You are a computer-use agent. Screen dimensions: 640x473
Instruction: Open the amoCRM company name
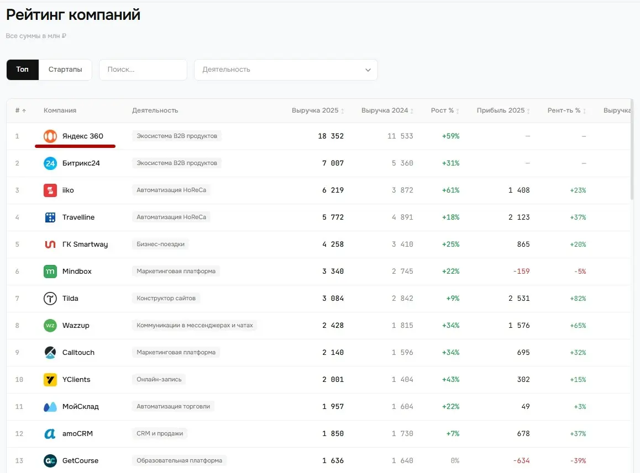coord(77,433)
